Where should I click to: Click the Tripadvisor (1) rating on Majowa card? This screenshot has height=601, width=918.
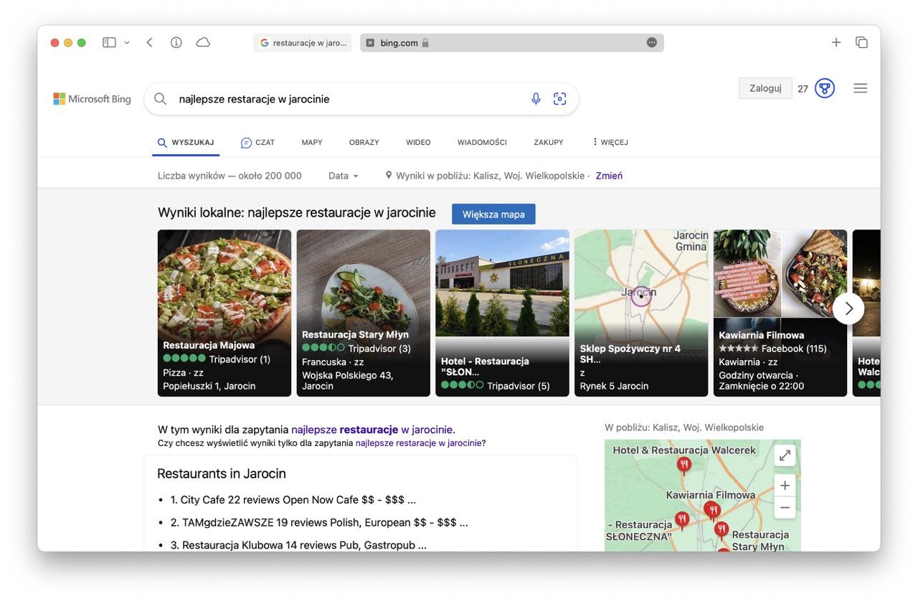pos(217,359)
